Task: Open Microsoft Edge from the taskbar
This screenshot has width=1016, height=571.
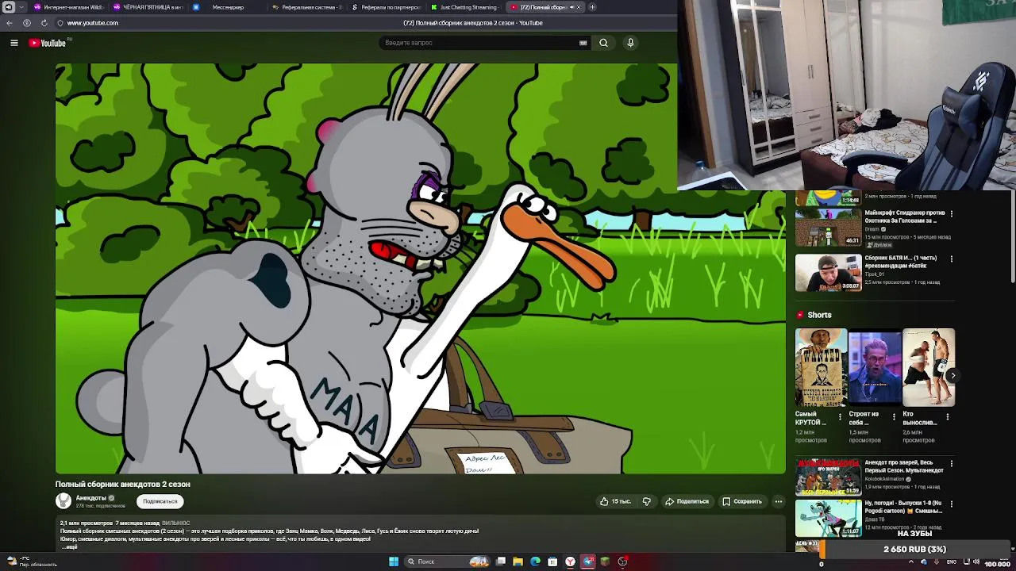Action: [x=535, y=561]
